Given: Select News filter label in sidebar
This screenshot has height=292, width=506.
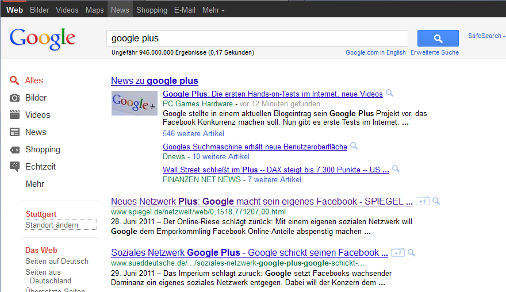Looking at the screenshot, I should click(36, 132).
